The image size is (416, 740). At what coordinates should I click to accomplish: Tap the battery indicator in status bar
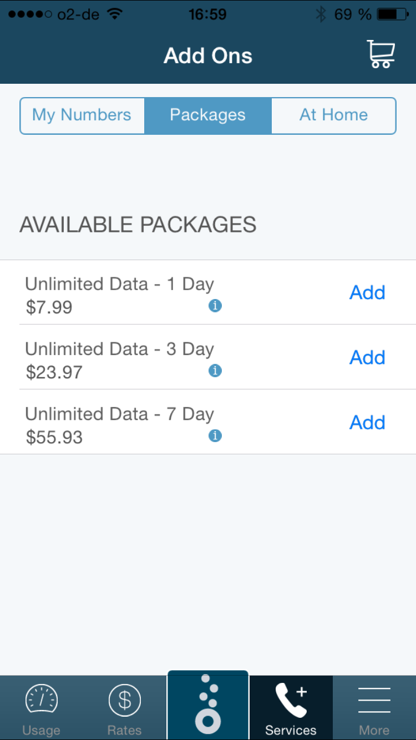point(393,14)
